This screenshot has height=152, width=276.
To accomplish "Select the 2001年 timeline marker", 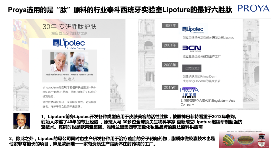I will (x=170, y=45).
